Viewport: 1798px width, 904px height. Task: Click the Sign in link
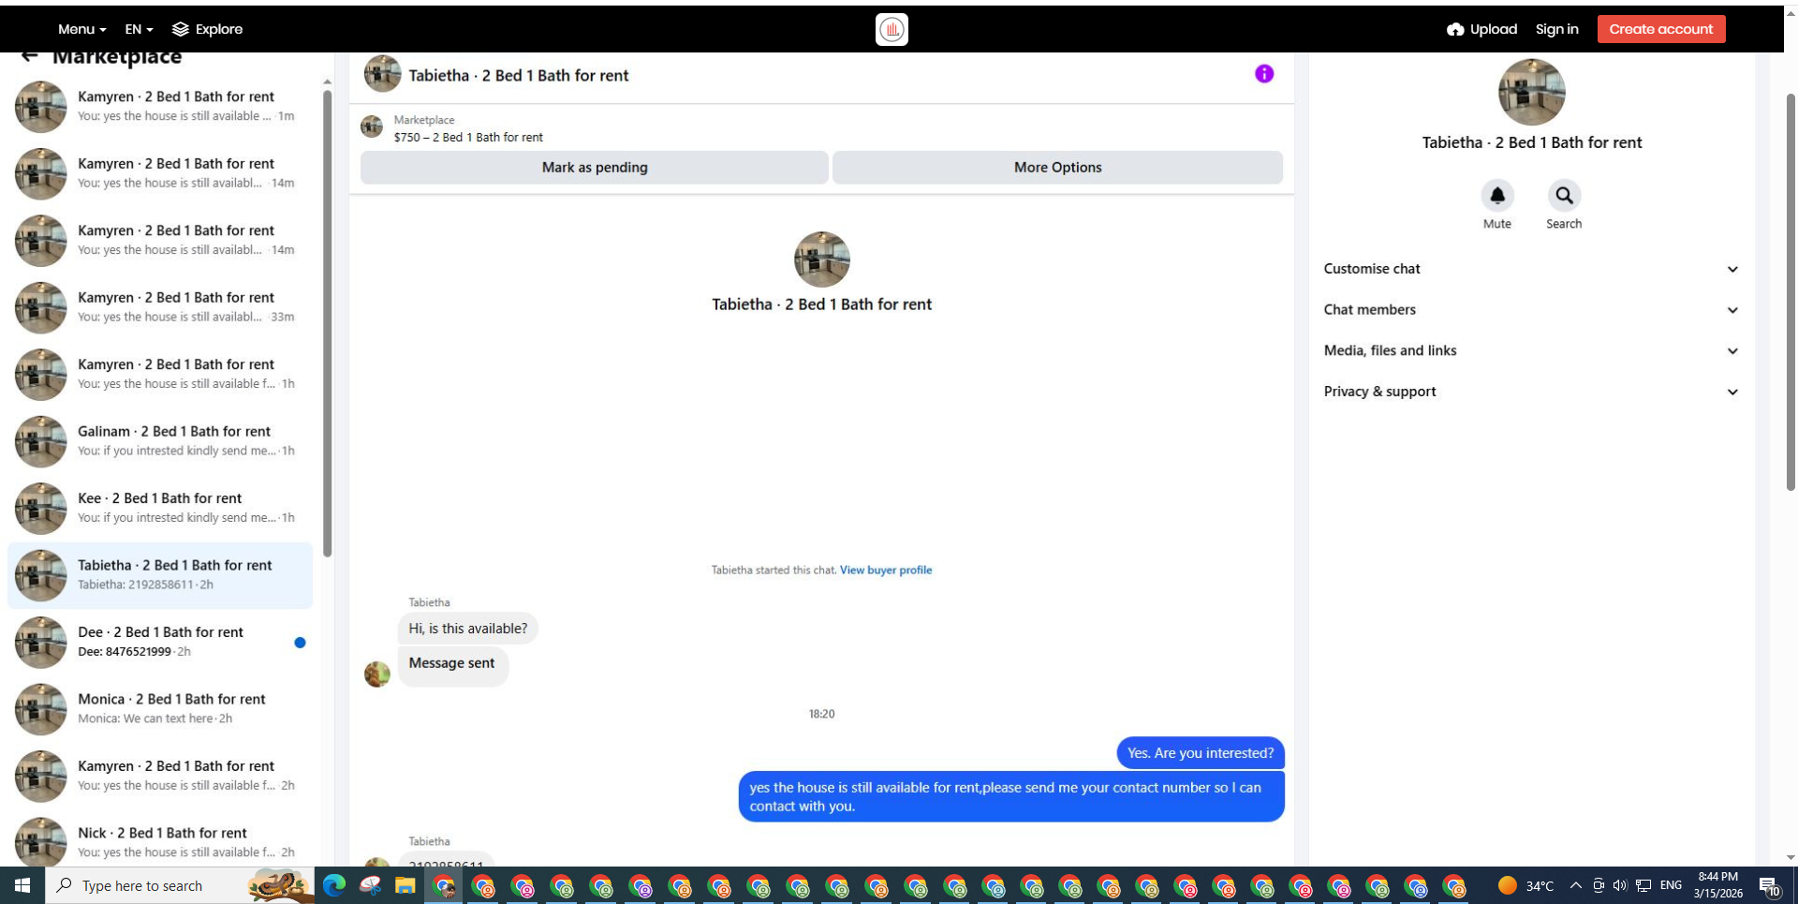[1556, 29]
